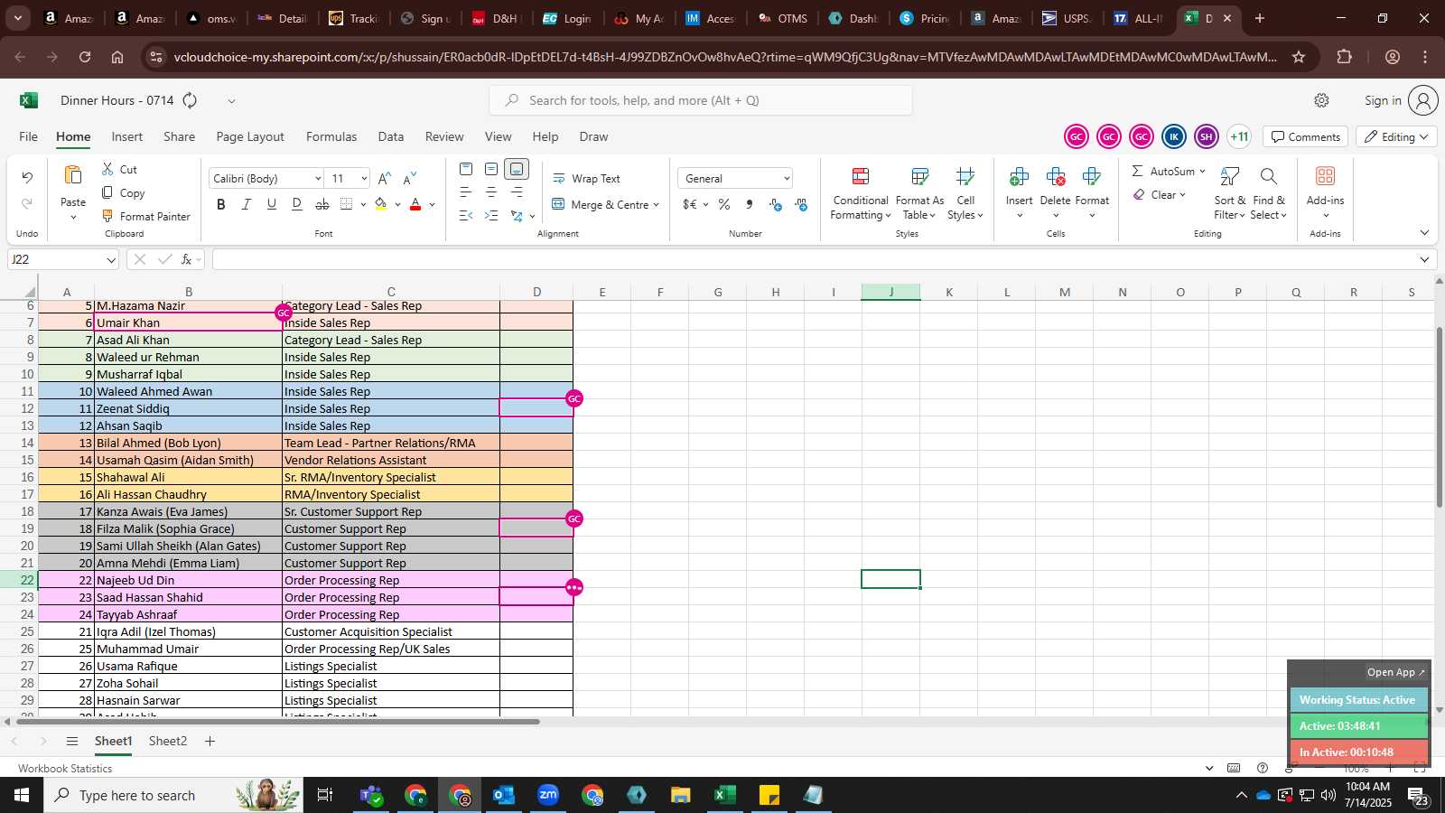1445x813 pixels.
Task: Toggle italic formatting
Action: click(246, 204)
